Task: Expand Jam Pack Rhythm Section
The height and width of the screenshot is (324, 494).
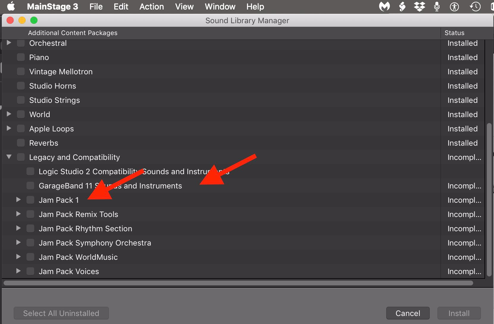Action: 18,228
